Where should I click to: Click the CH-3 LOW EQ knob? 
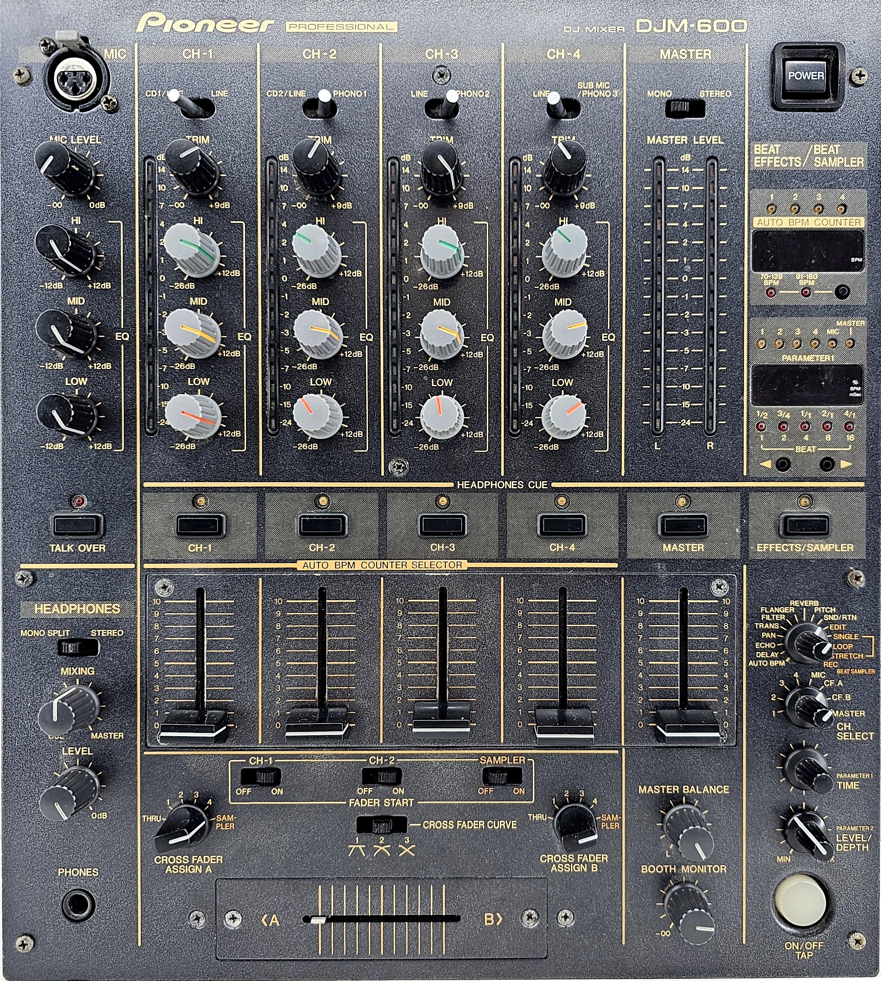point(442,417)
